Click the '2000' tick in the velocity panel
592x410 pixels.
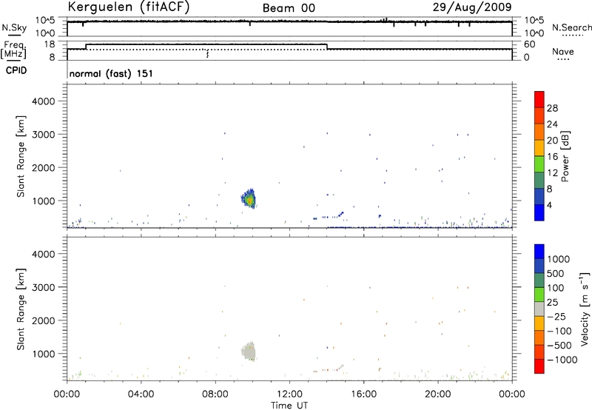tap(44, 320)
